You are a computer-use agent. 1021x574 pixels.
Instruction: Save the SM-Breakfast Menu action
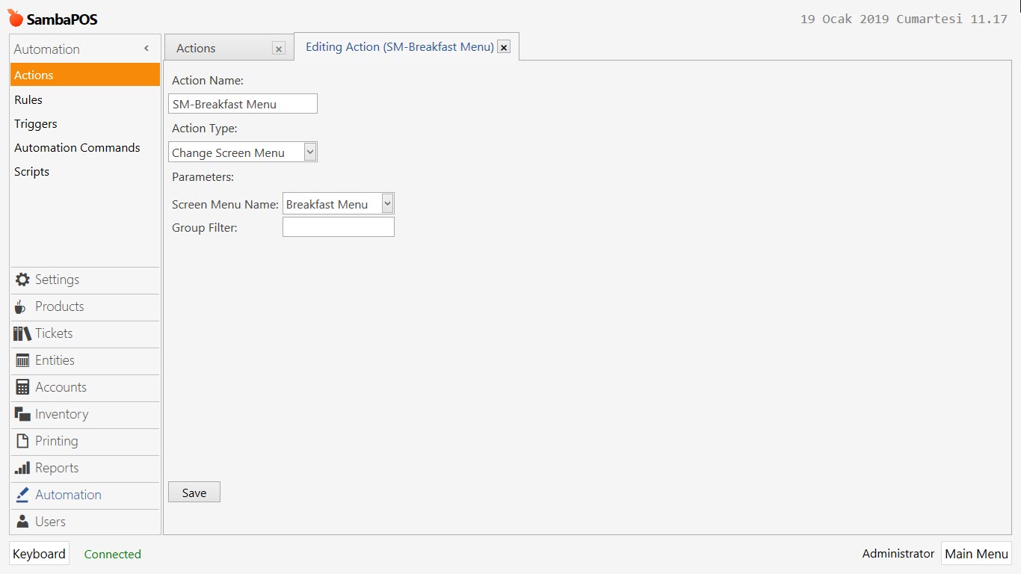pyautogui.click(x=194, y=492)
